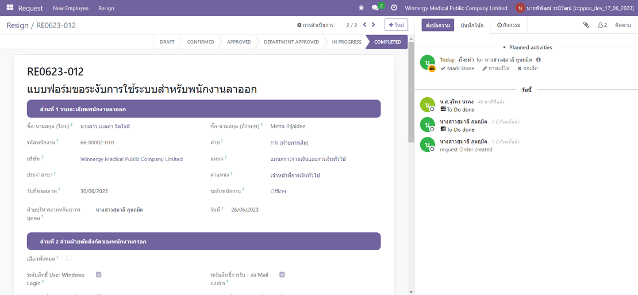Click Mark Done on planned activity

458,68
